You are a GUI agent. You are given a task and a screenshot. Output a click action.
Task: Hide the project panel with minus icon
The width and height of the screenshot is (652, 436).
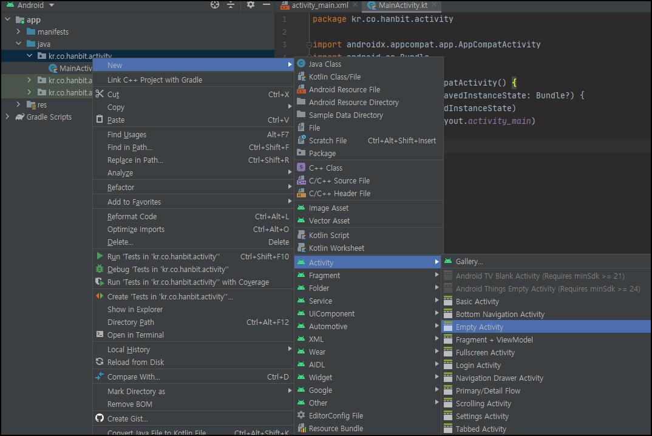click(267, 5)
